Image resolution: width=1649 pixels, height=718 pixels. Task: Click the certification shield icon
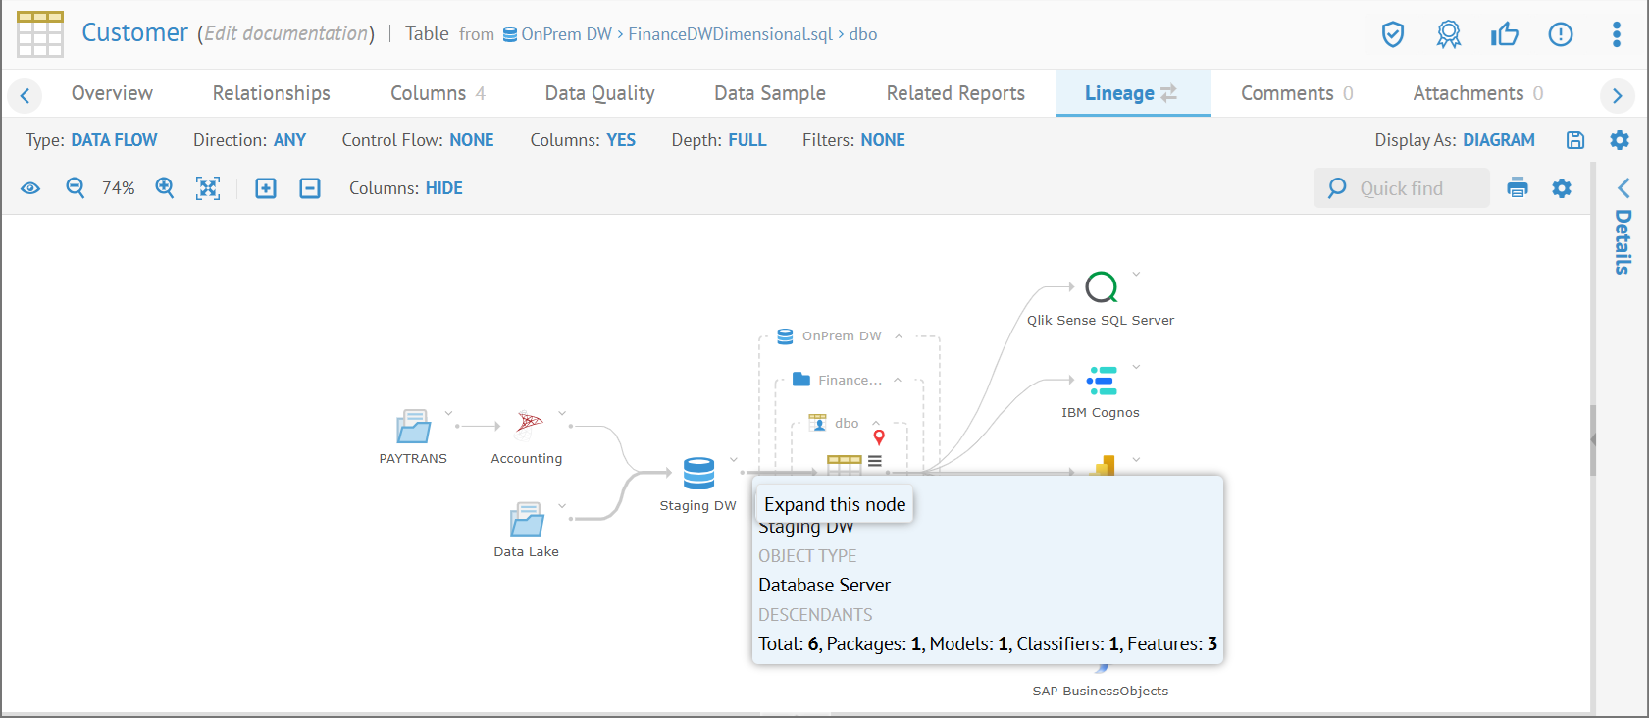pos(1392,35)
